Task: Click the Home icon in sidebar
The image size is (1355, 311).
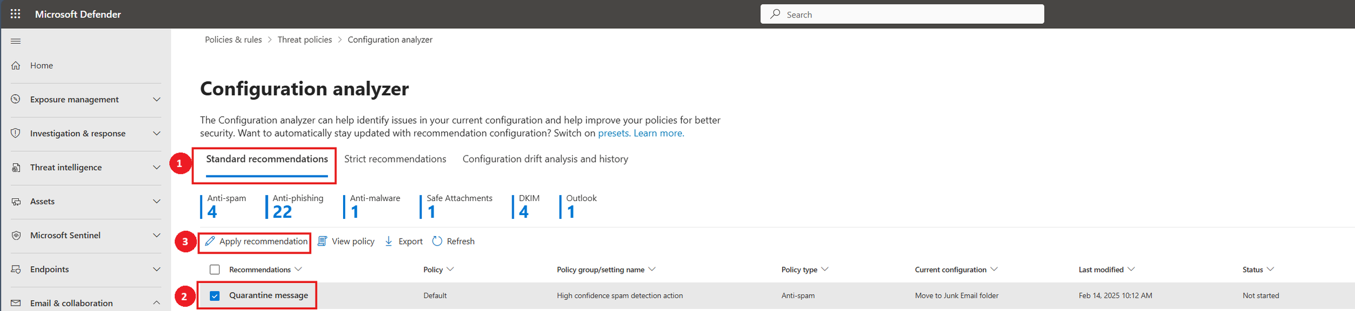Action: pyautogui.click(x=16, y=66)
